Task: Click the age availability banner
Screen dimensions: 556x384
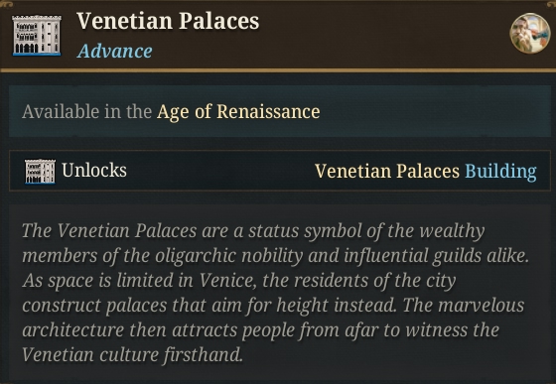Action: tap(280, 111)
